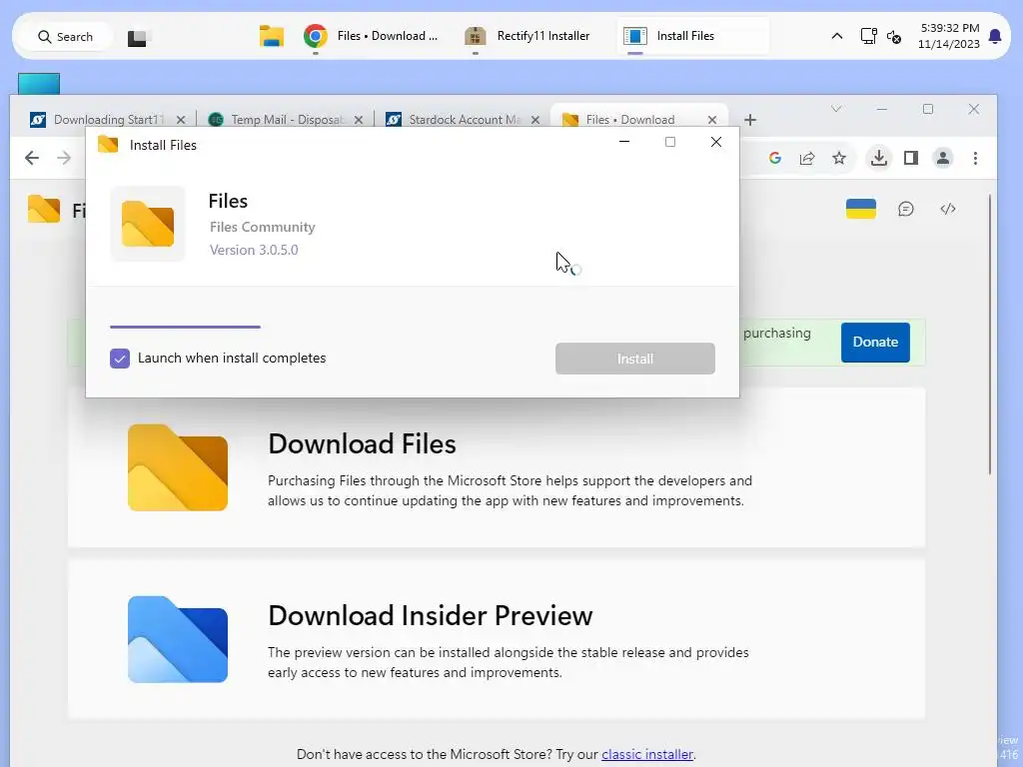The image size is (1023, 767).
Task: Open the Chrome three-dot menu
Action: (x=975, y=158)
